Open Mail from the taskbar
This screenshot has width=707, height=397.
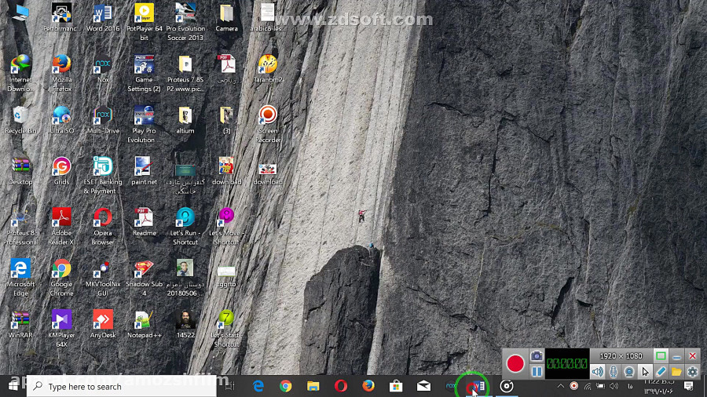423,386
